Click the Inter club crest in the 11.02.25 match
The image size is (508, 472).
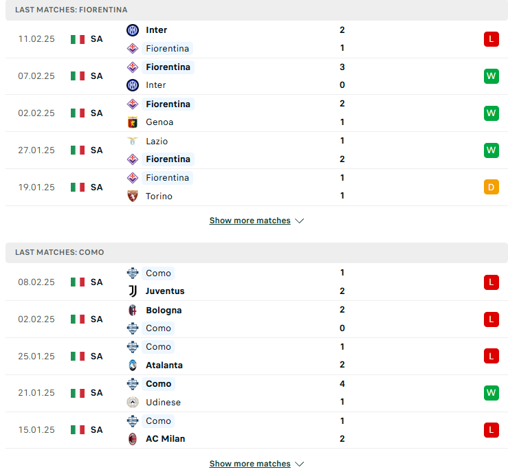(133, 30)
